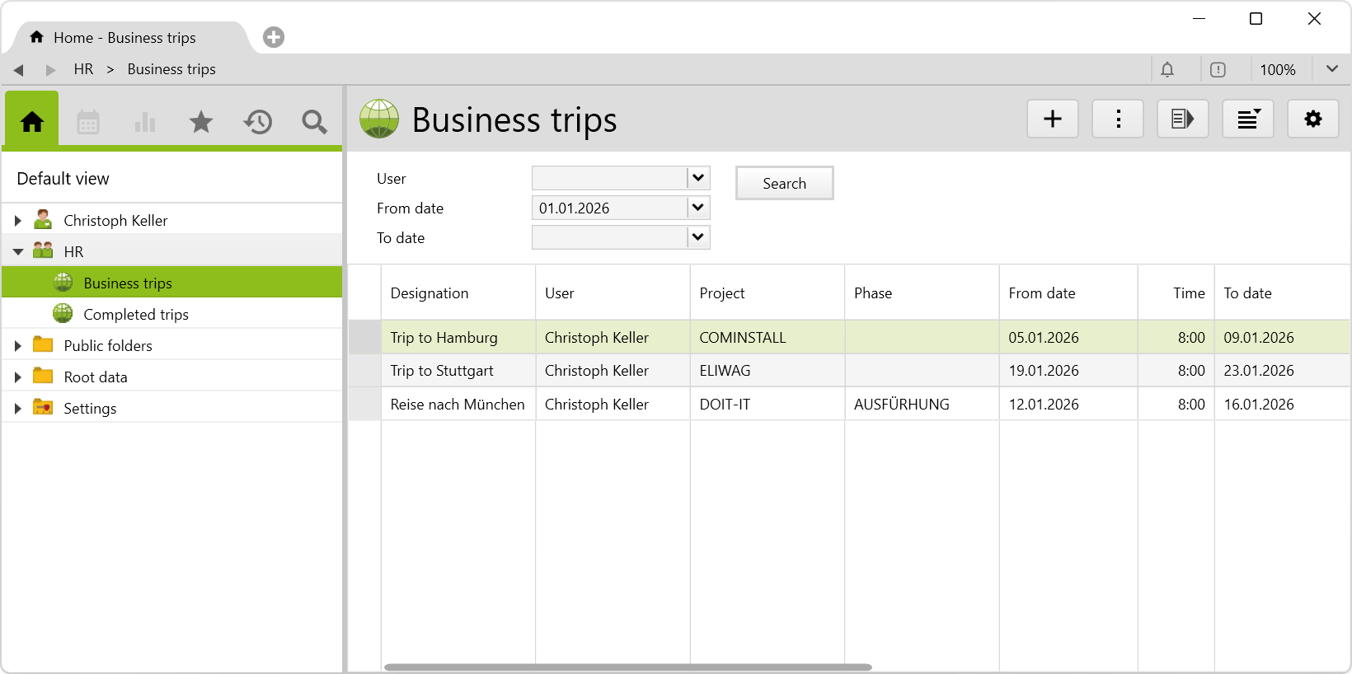Select Completed trips in the sidebar

point(136,315)
